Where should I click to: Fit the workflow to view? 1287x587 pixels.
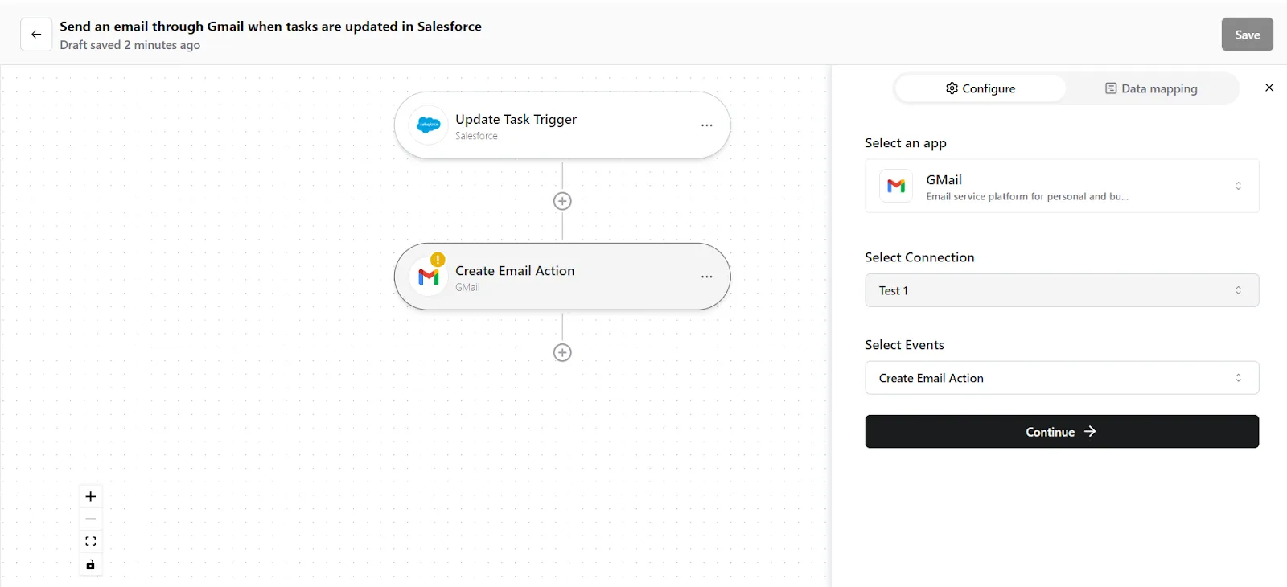coord(91,541)
